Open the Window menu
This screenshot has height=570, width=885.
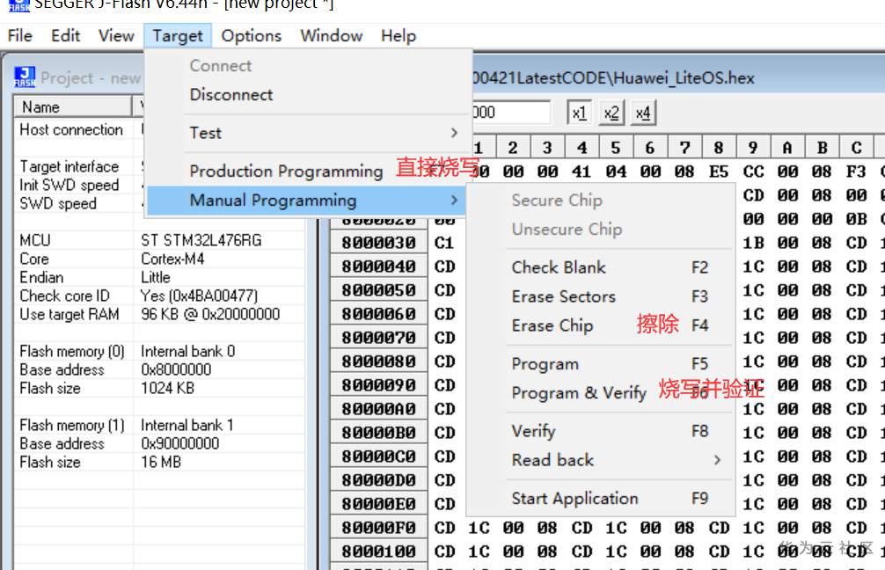(x=332, y=35)
